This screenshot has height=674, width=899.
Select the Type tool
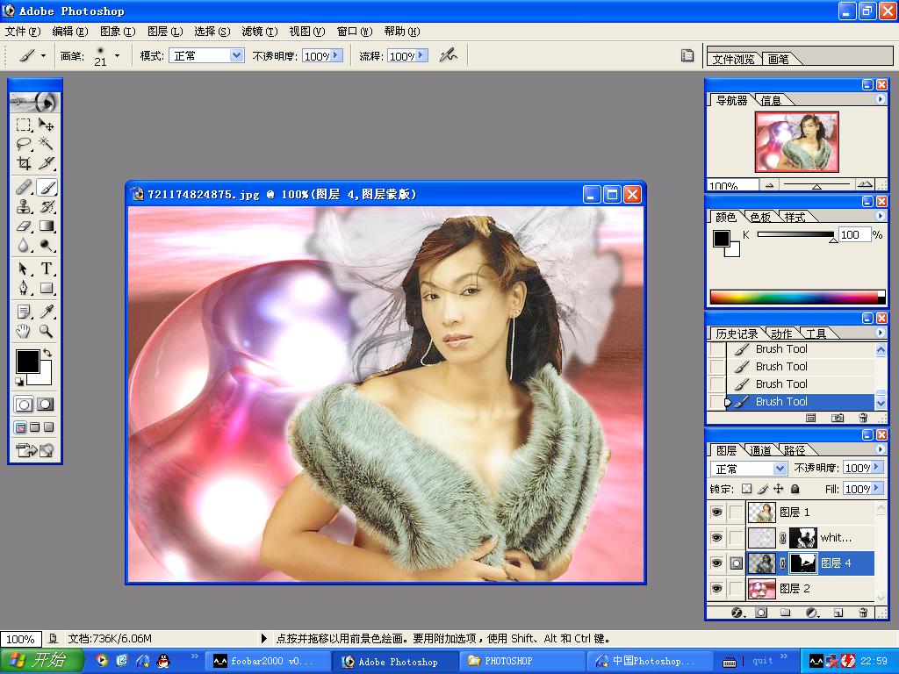pos(46,269)
